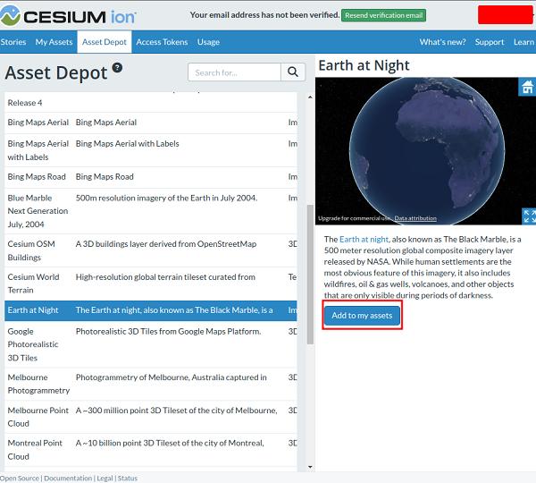Click the search magnifier icon
536x483 pixels.
[x=293, y=72]
